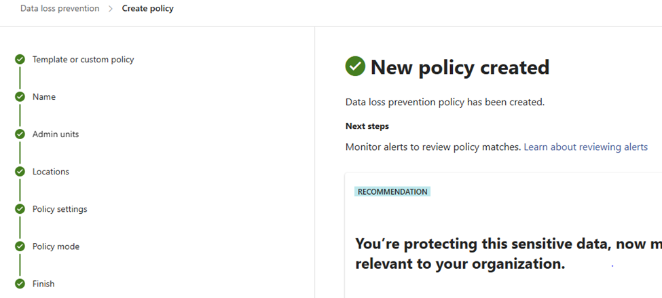Click the RECOMMENDATION tag label
This screenshot has width=662, height=298.
[x=392, y=191]
